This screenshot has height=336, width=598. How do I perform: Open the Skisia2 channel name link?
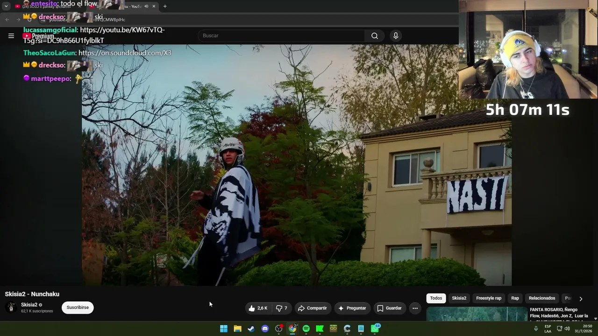[x=29, y=305]
